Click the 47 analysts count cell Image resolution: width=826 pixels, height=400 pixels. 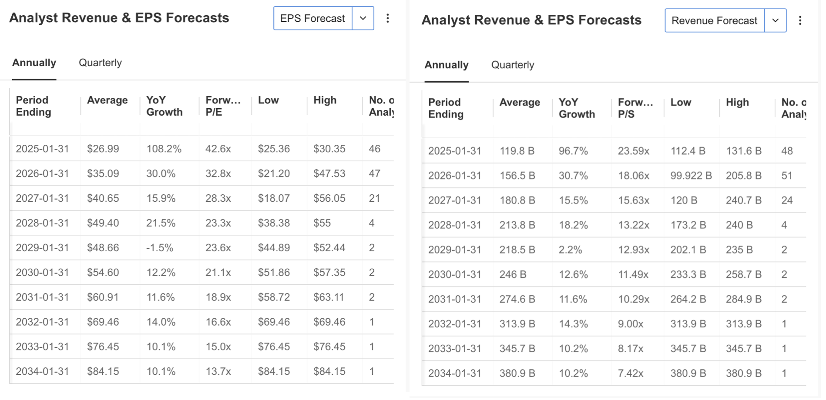click(375, 173)
